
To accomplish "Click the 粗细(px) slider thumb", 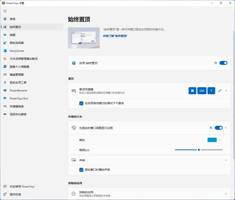I will (x=199, y=150).
